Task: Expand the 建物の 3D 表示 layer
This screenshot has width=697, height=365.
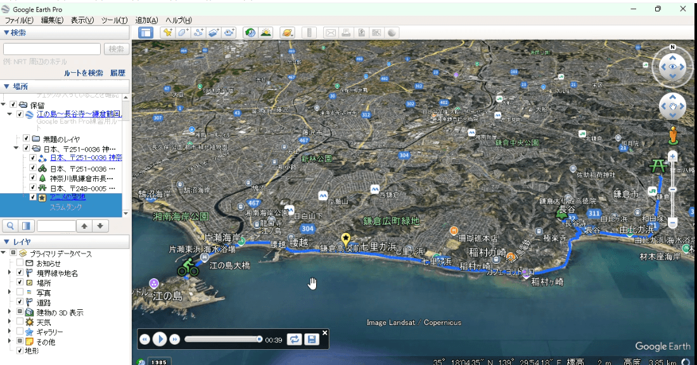Action: [10, 312]
